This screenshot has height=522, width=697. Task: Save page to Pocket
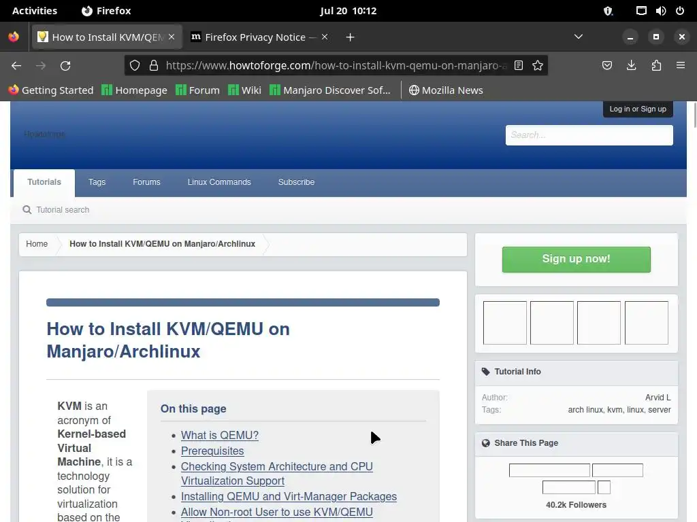pyautogui.click(x=607, y=66)
